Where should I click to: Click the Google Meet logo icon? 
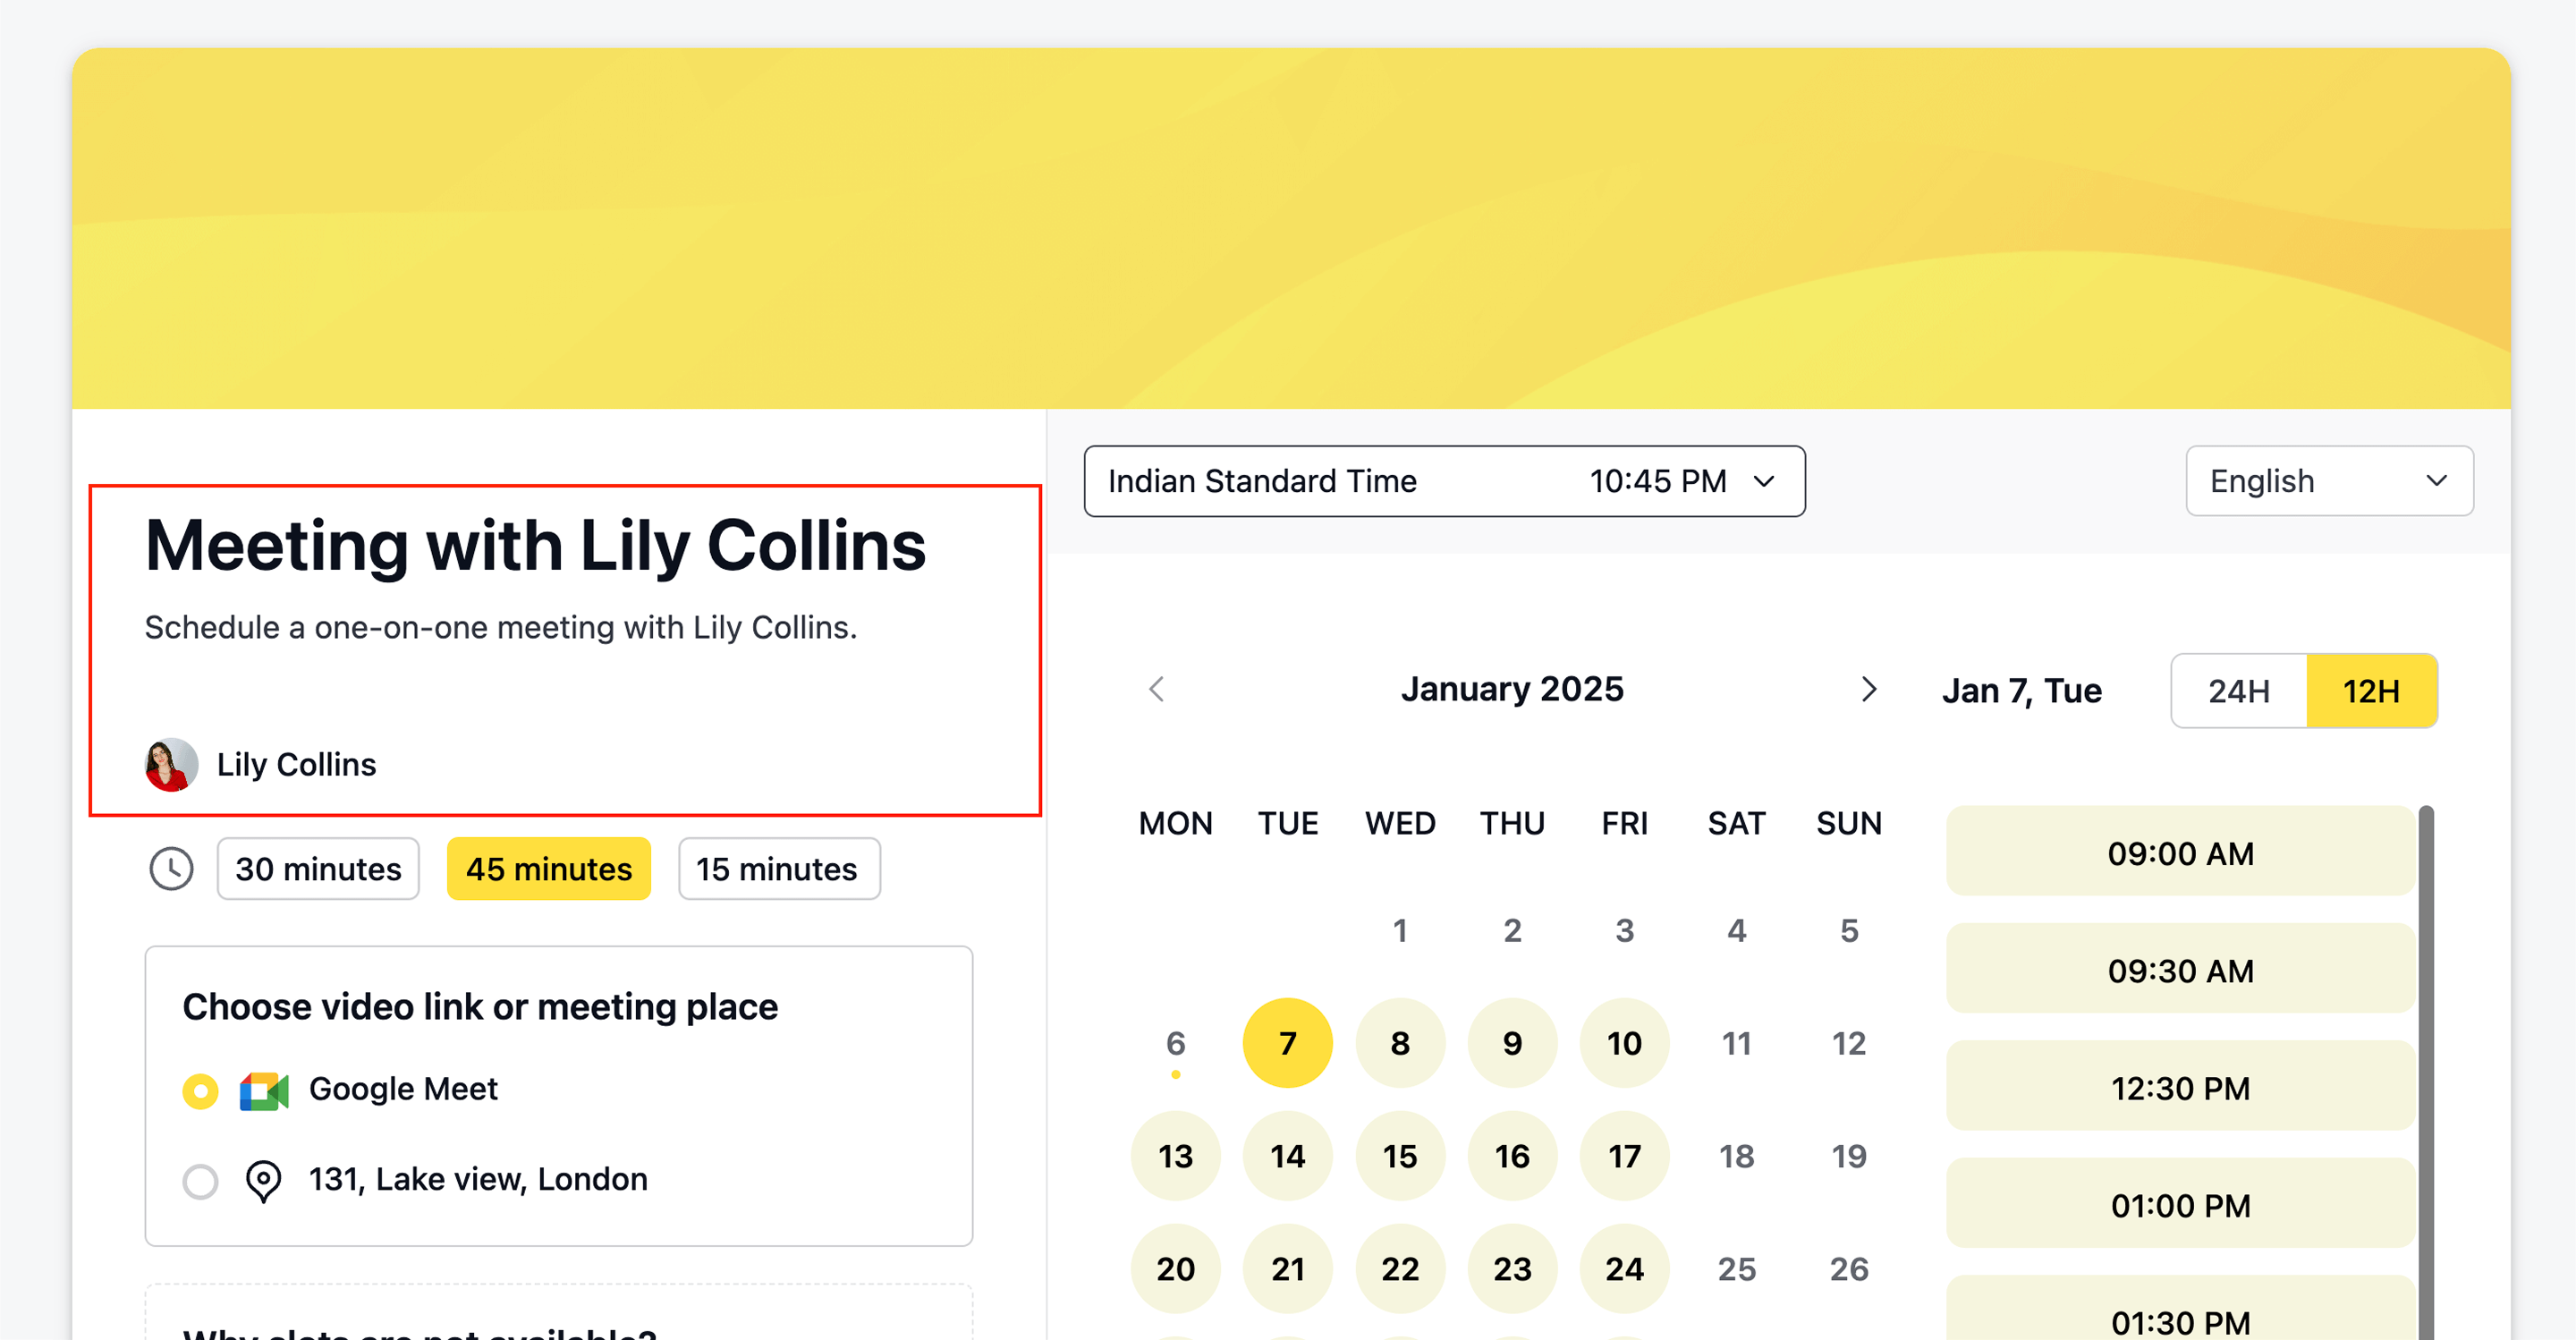[x=264, y=1090]
